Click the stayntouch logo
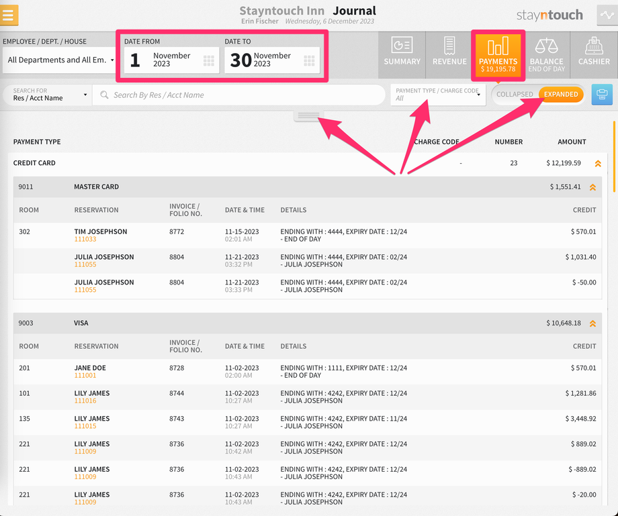The image size is (618, 516). 549,15
